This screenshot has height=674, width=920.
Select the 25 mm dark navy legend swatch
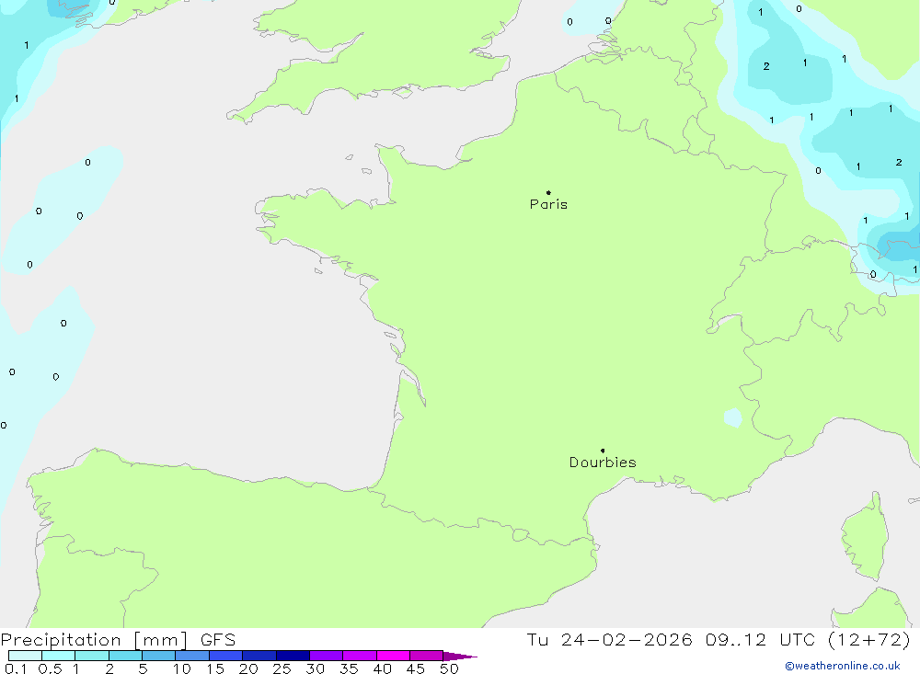click(x=293, y=656)
